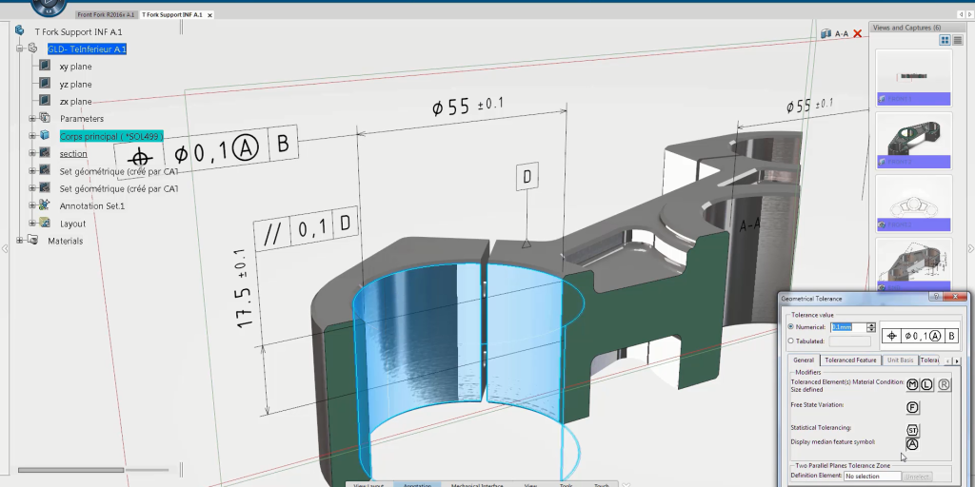Apply Least Material Condition (L) modifier
The height and width of the screenshot is (487, 975).
coord(925,384)
